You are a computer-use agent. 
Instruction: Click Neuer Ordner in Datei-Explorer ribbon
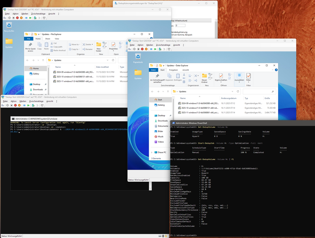point(204,78)
